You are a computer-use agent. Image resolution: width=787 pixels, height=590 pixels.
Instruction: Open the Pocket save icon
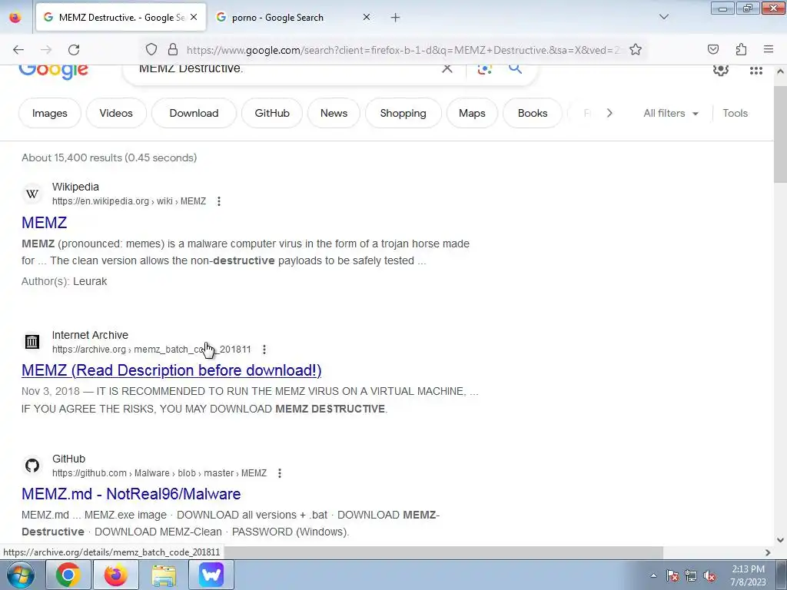tap(712, 49)
